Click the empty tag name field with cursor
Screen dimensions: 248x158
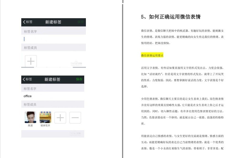[54, 39]
